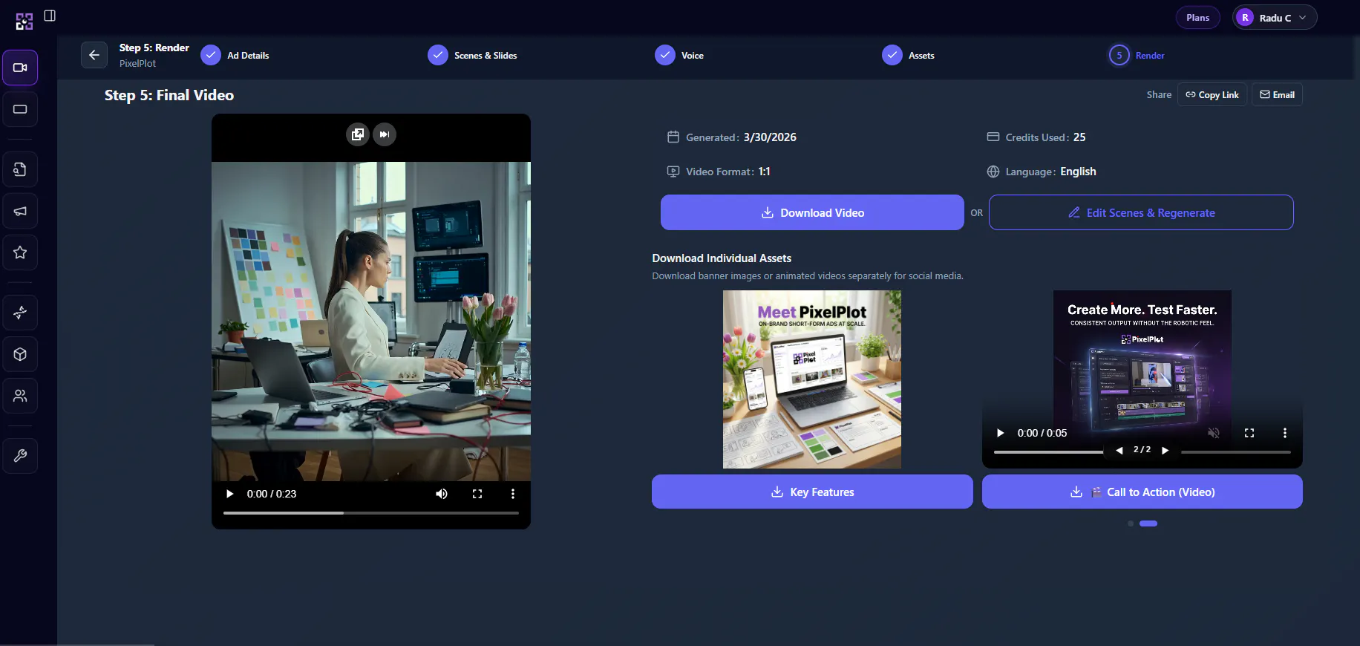Click Edit Scenes & Regenerate
The height and width of the screenshot is (646, 1360).
(x=1141, y=212)
